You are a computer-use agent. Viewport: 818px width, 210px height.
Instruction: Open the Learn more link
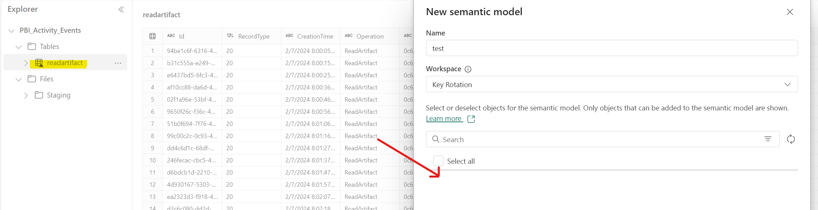coord(444,119)
